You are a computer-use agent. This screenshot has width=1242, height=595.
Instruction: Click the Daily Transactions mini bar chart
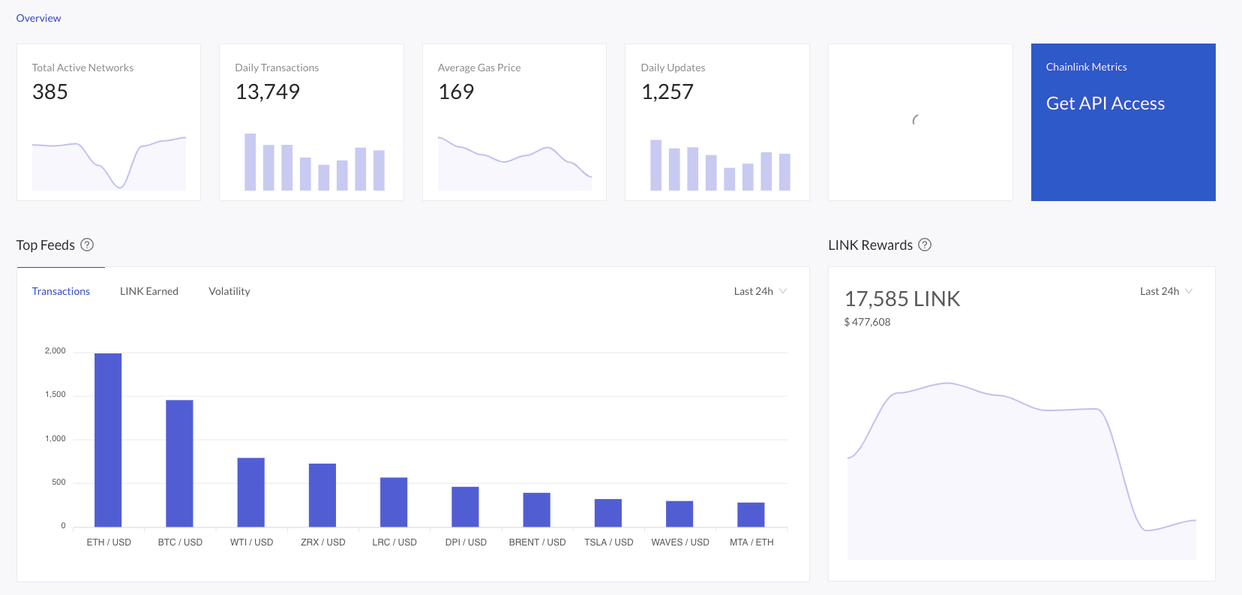pos(314,162)
